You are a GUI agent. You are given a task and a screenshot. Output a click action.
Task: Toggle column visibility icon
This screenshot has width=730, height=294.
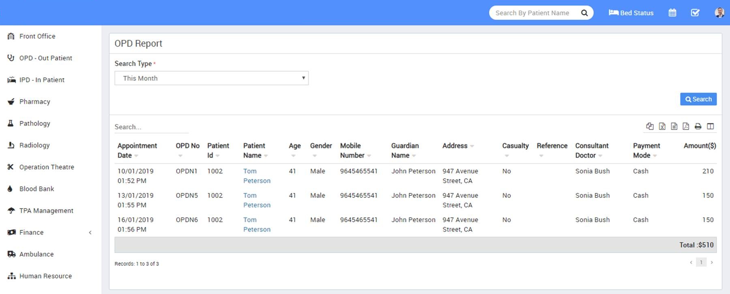pyautogui.click(x=710, y=126)
